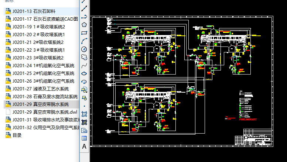Select the Circle drawing tool
The height and width of the screenshot is (162, 287).
[84, 49]
